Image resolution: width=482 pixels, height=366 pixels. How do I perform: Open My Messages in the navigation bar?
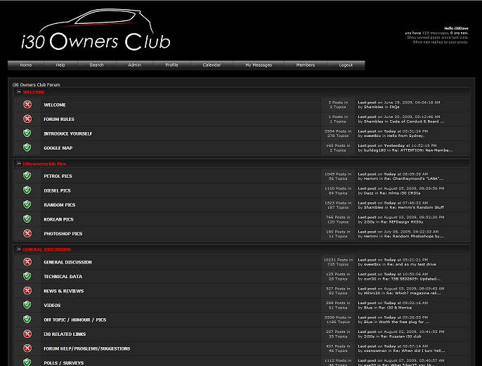259,65
